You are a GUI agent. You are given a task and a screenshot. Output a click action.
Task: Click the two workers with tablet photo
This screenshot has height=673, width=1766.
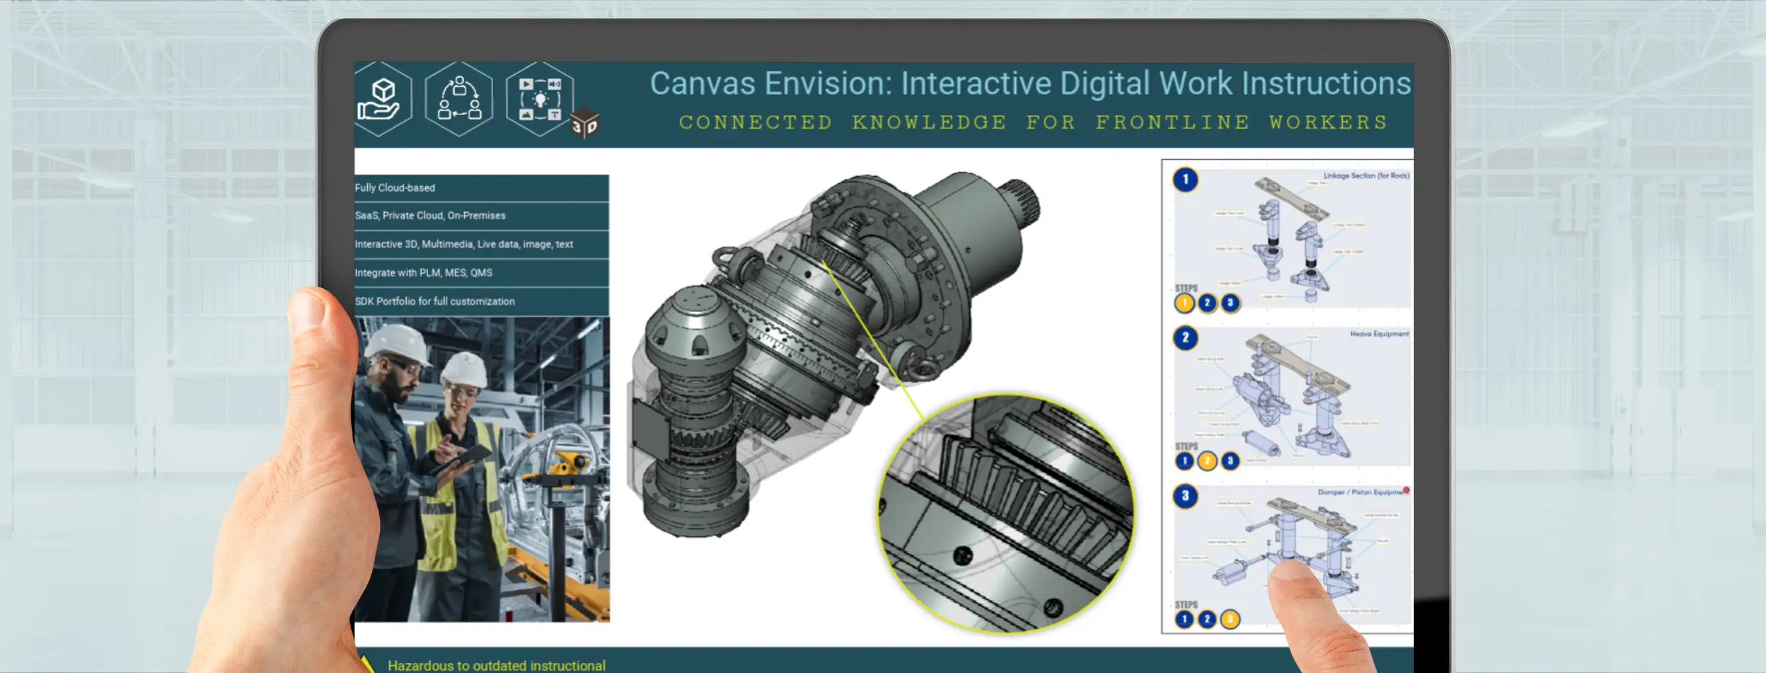point(481,470)
